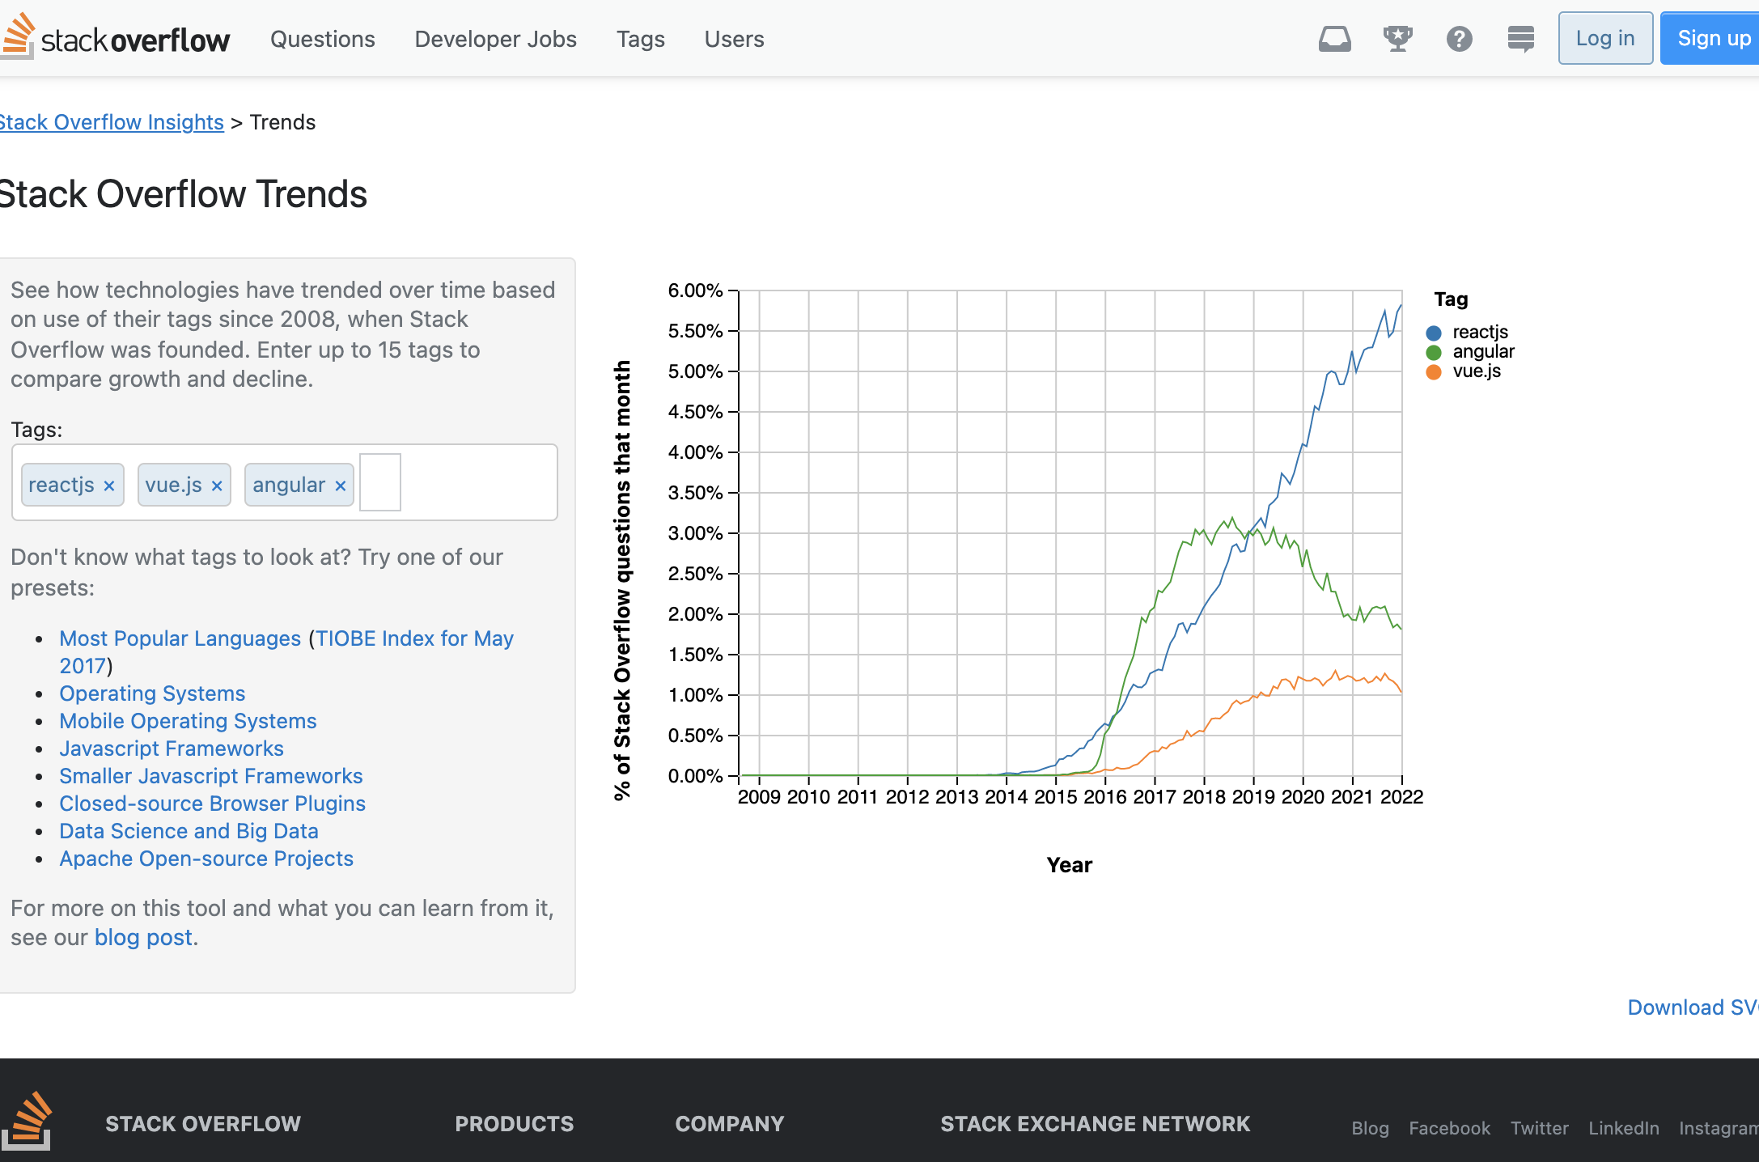
Task: Open the Developer Jobs nav item
Action: click(x=495, y=39)
